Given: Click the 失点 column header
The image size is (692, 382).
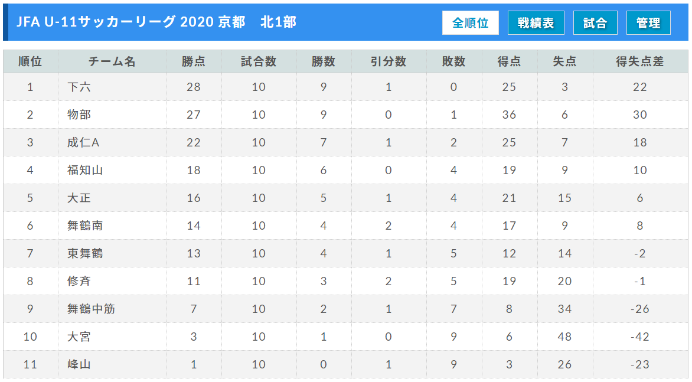Looking at the screenshot, I should coord(565,61).
